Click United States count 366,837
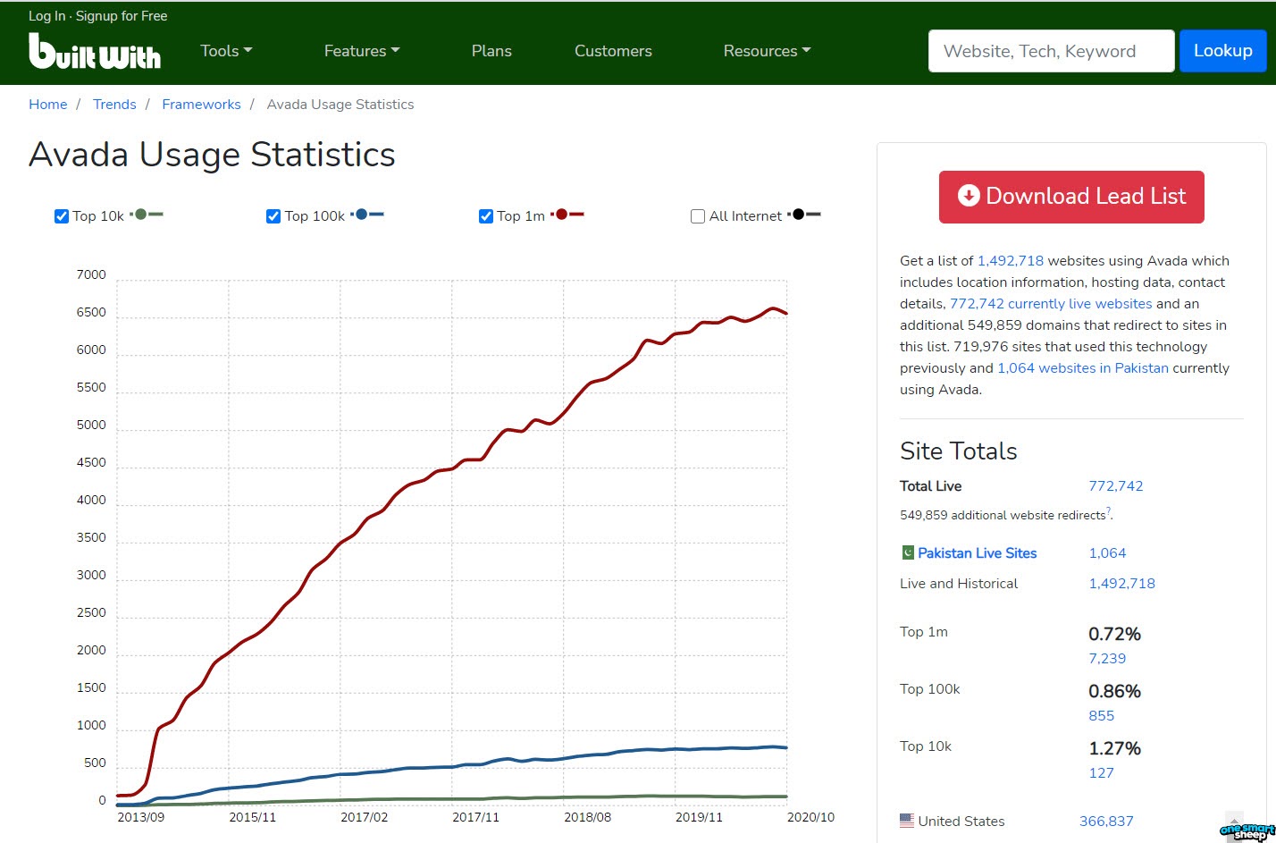Image resolution: width=1276 pixels, height=843 pixels. point(1106,822)
